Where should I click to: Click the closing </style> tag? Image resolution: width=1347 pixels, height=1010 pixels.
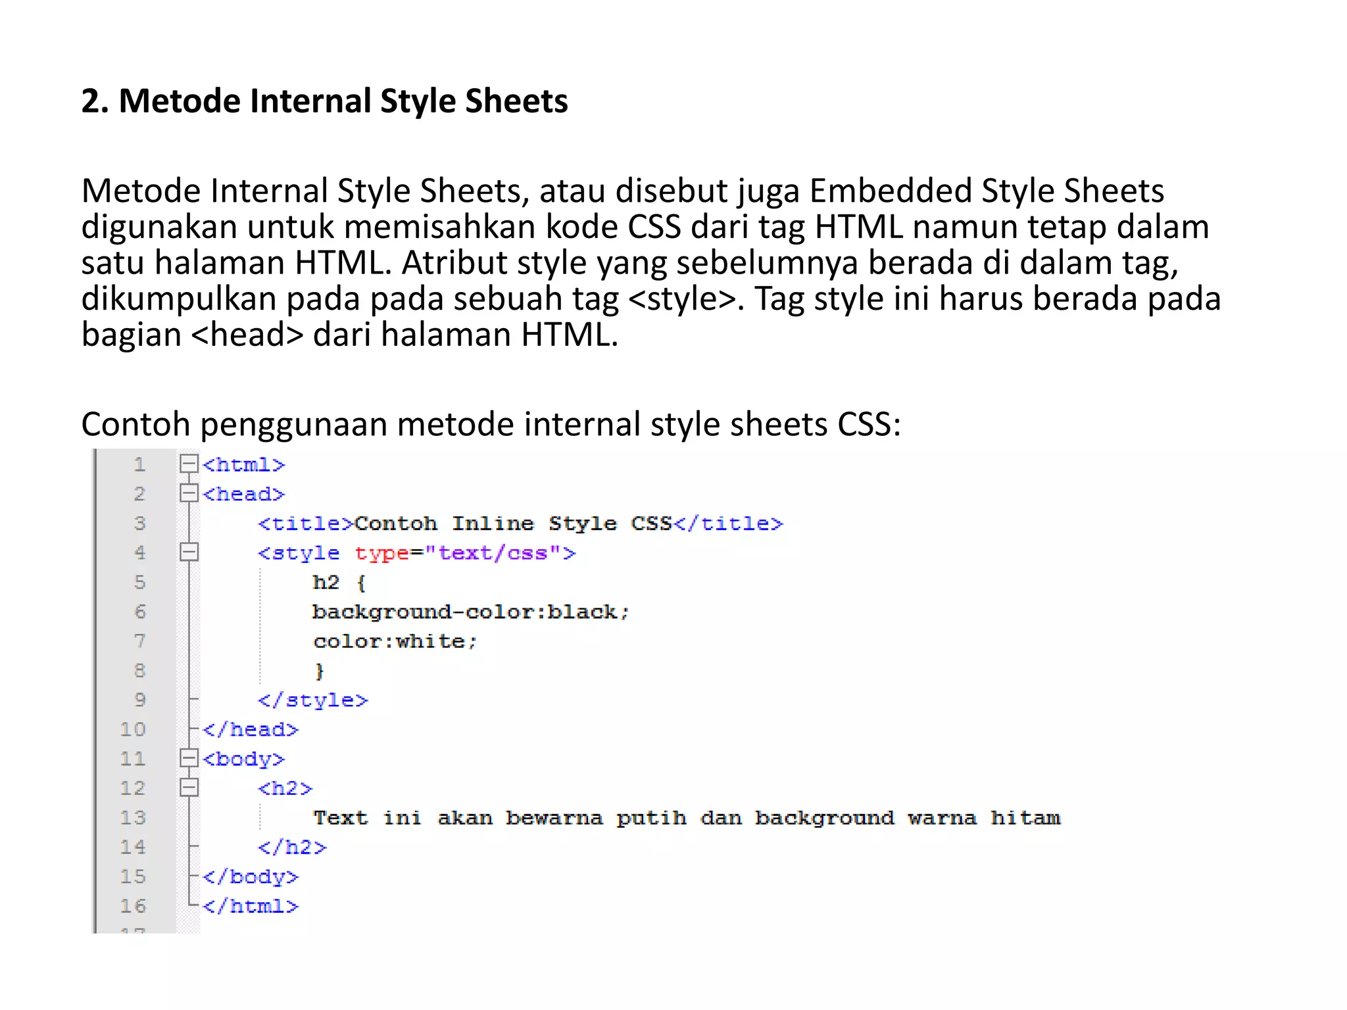tap(312, 700)
